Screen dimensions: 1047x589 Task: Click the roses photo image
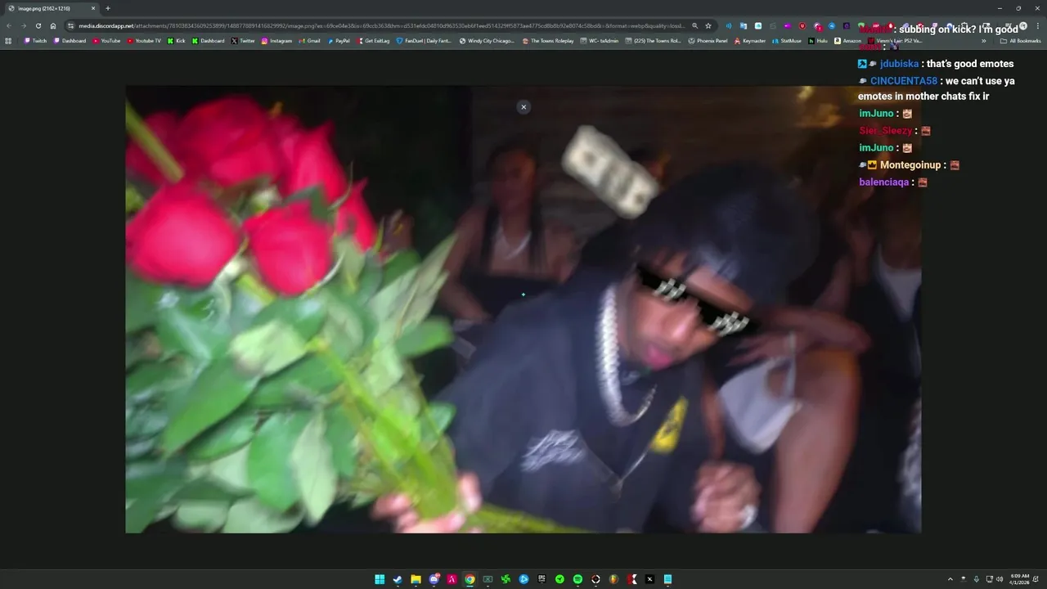[523, 309]
